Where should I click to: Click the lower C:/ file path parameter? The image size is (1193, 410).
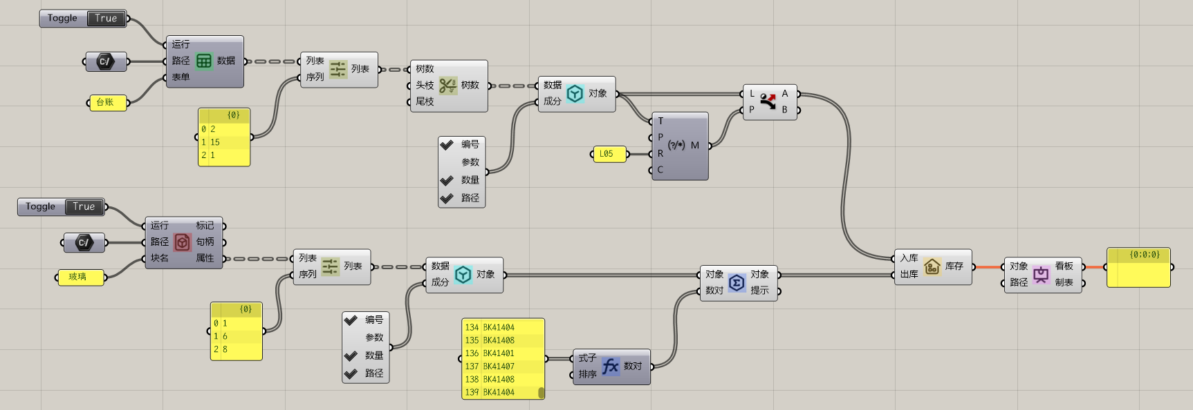[x=84, y=242]
